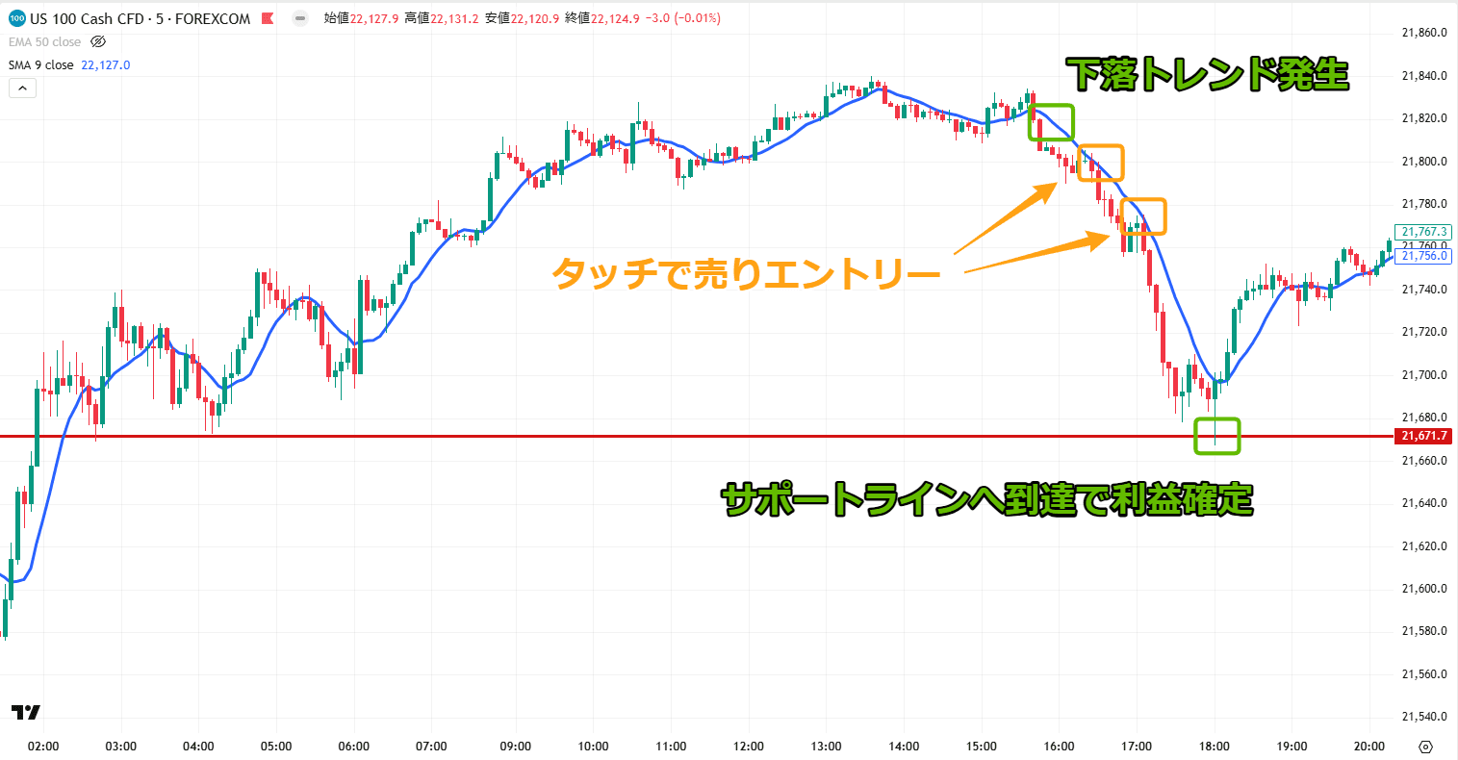Open the chart settings gear icon
Image resolution: width=1458 pixels, height=760 pixels.
pos(1426,747)
